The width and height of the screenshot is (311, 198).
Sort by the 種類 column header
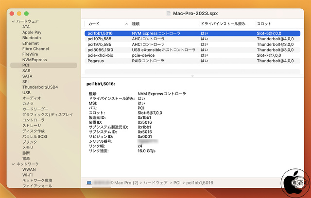click(x=136, y=24)
